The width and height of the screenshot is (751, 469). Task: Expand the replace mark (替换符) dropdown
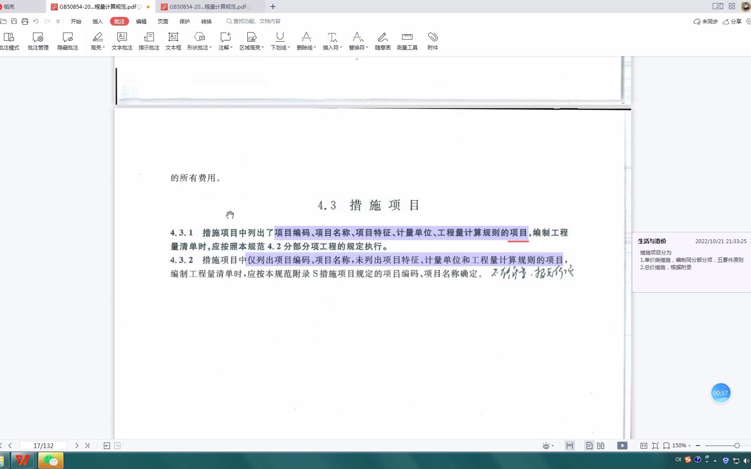(x=367, y=48)
